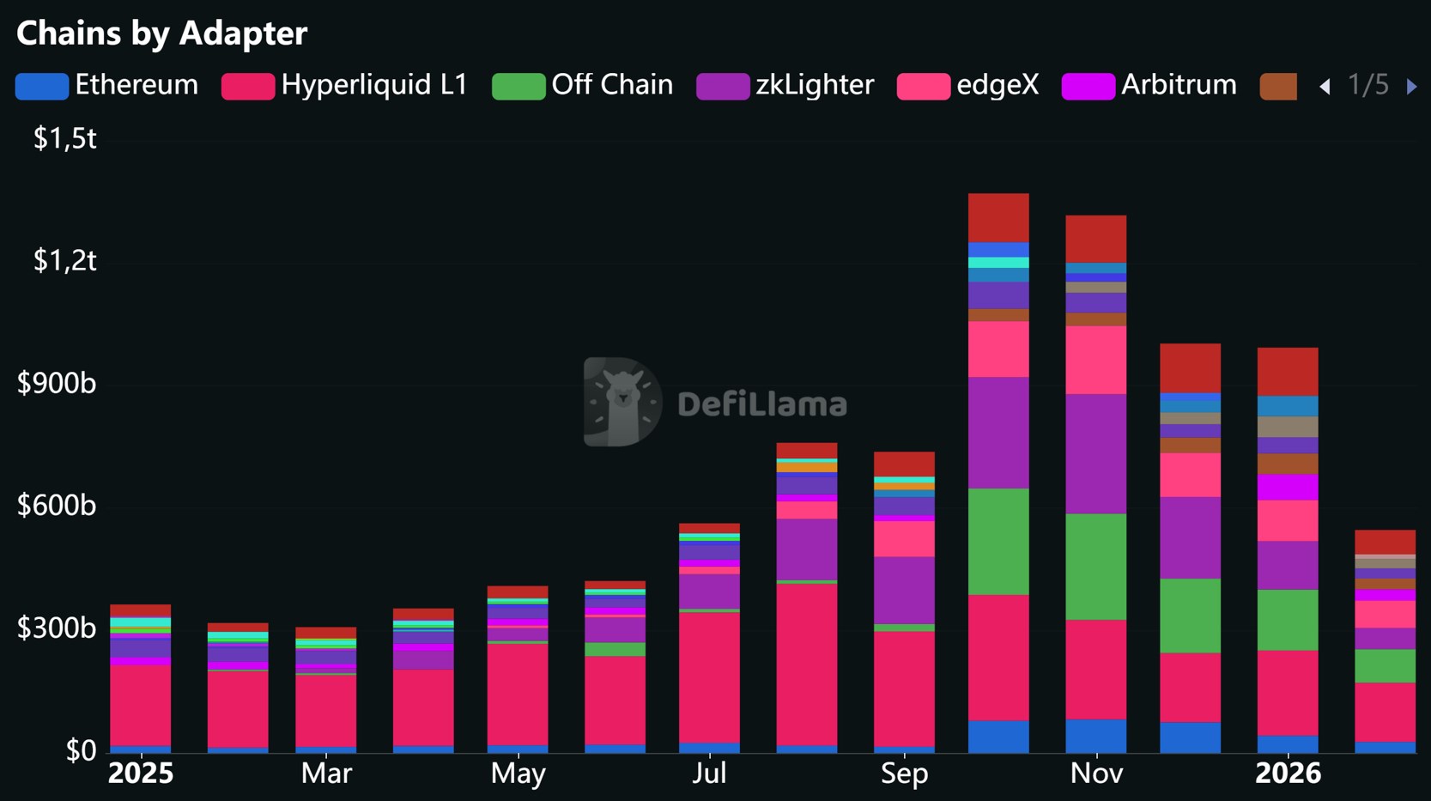Click the Arbitrum legend label
The height and width of the screenshot is (801, 1431).
click(1179, 85)
